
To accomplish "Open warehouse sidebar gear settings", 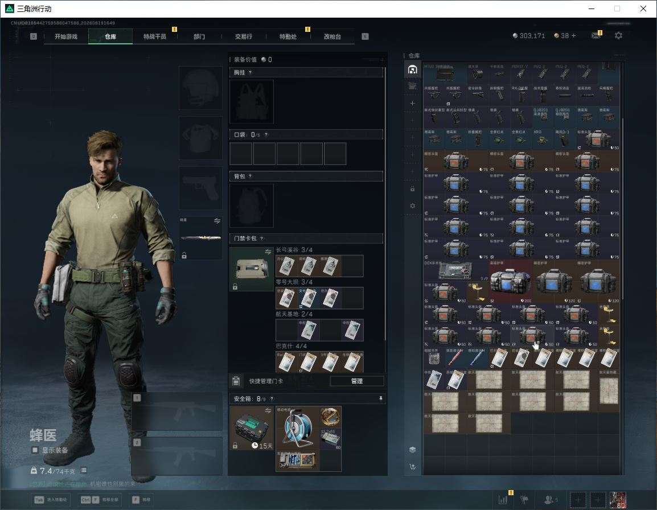I will click(x=412, y=205).
